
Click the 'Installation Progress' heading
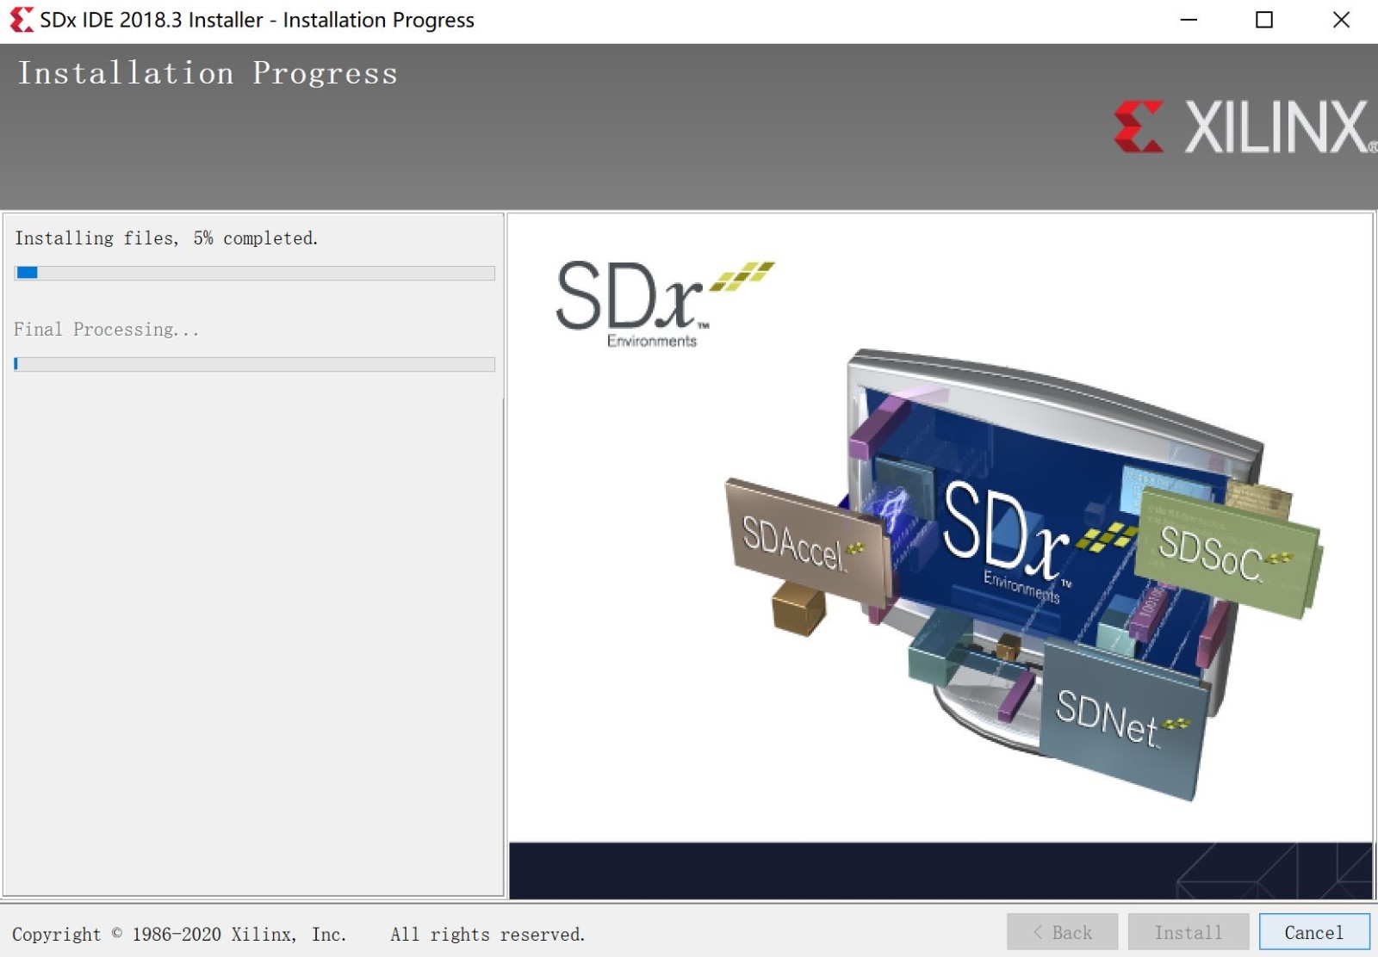pyautogui.click(x=208, y=73)
